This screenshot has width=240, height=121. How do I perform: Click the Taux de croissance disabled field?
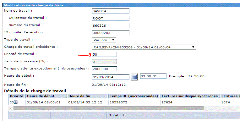(x=104, y=62)
